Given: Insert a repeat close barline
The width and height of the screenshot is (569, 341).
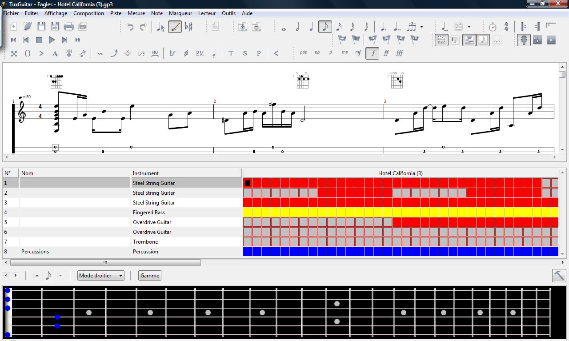Looking at the screenshot, I should click(537, 27).
